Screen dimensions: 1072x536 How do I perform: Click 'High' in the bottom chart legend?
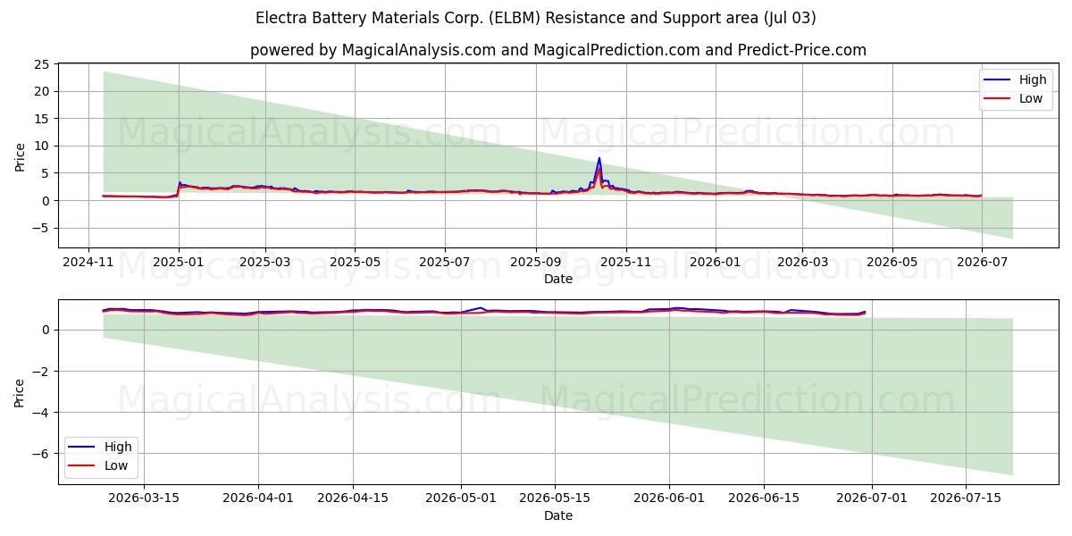(118, 447)
